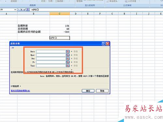
Task: Open the help on this function link
Action: (20, 91)
